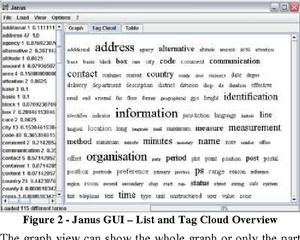Click the 0% progress bar
Viewport: 300px width, 240px height.
pos(224,208)
